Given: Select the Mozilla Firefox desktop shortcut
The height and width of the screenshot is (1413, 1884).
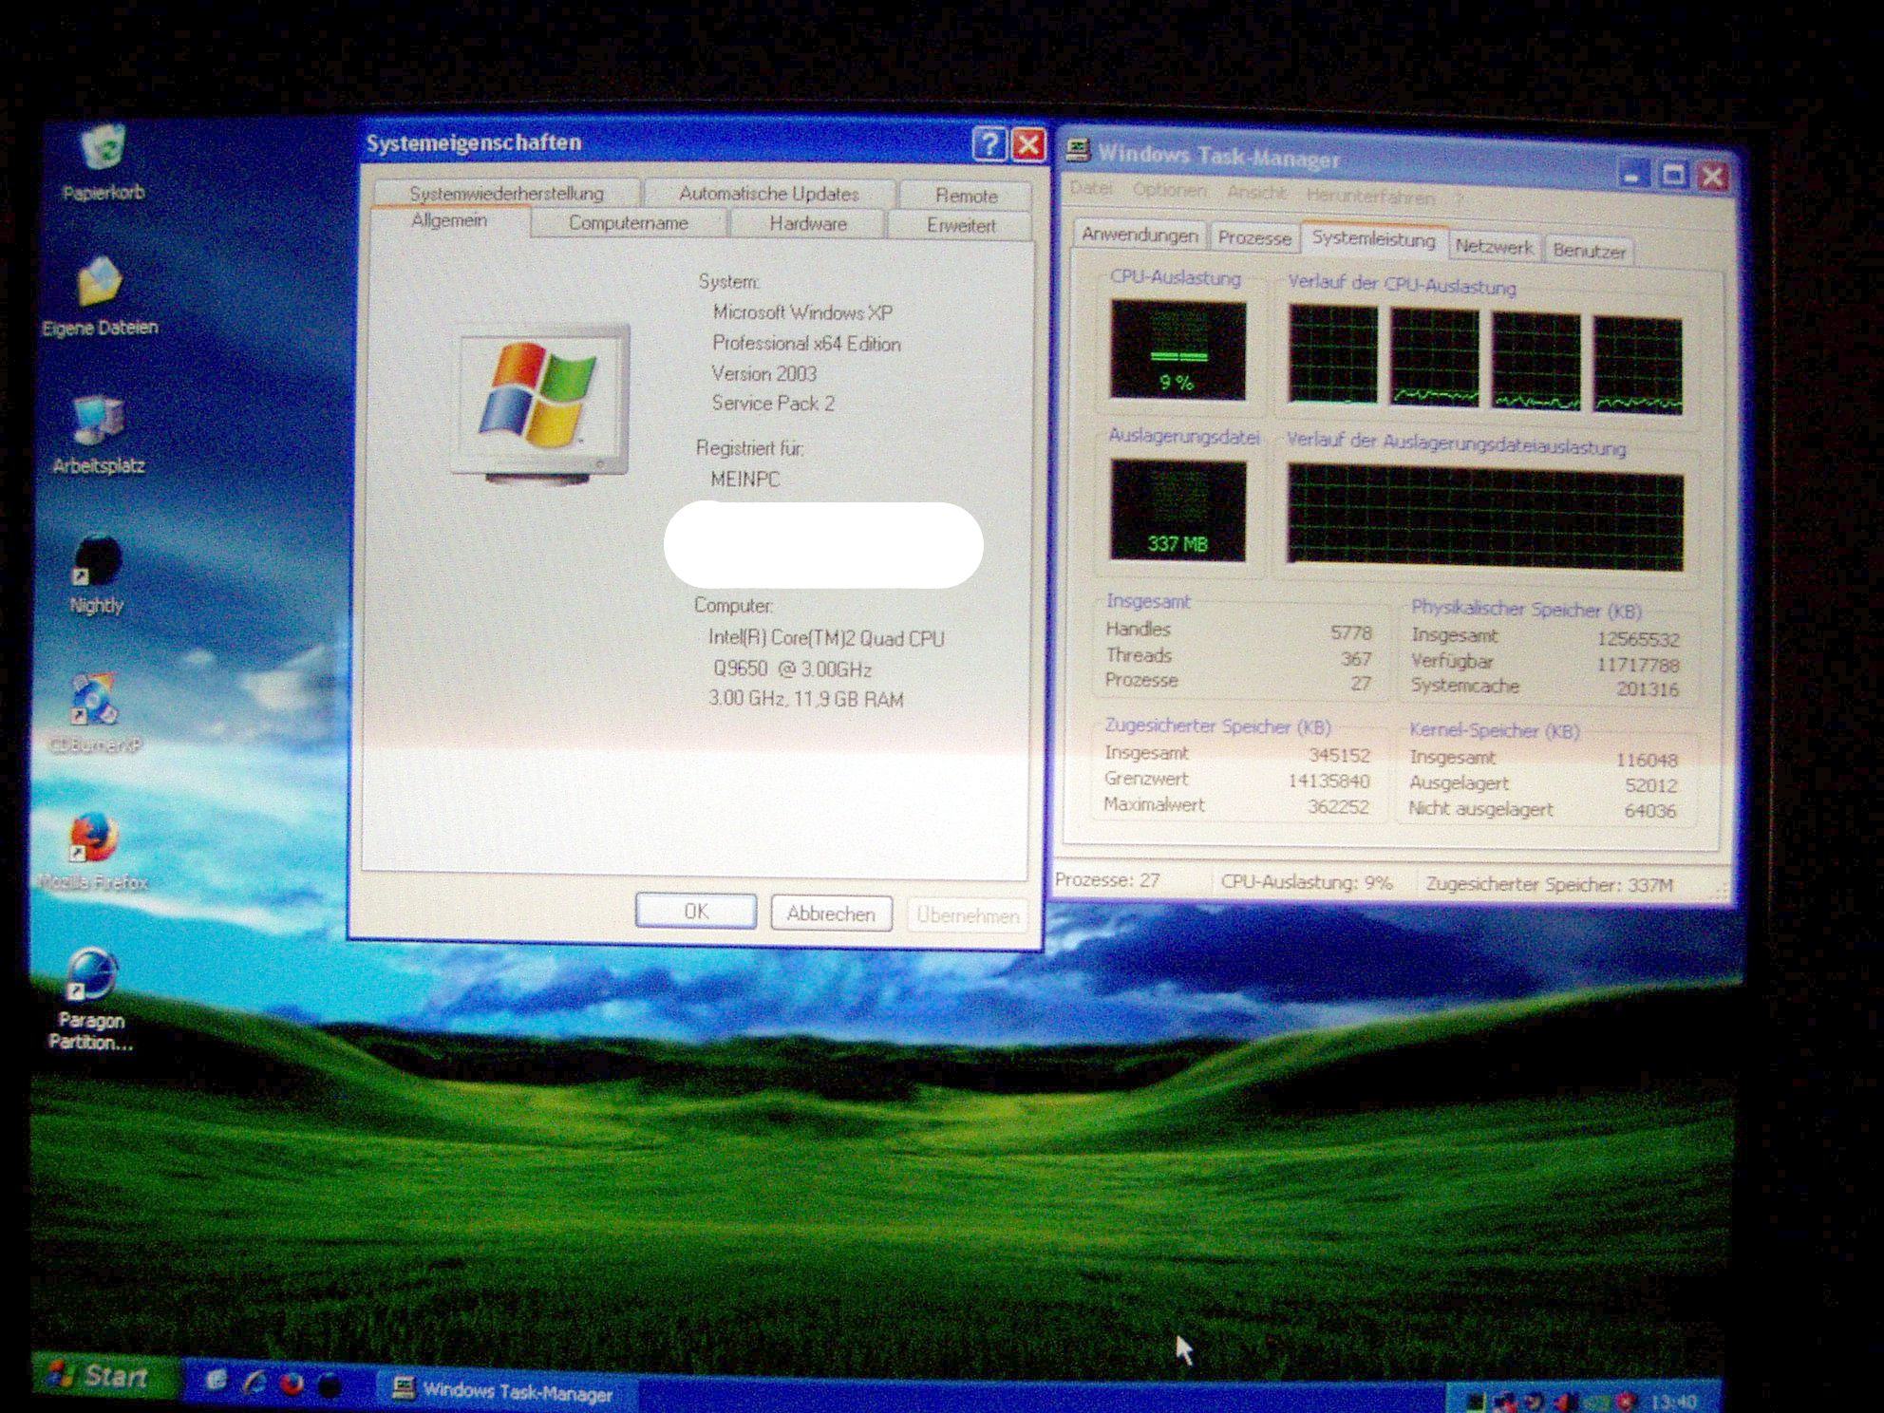Looking at the screenshot, I should point(93,851).
